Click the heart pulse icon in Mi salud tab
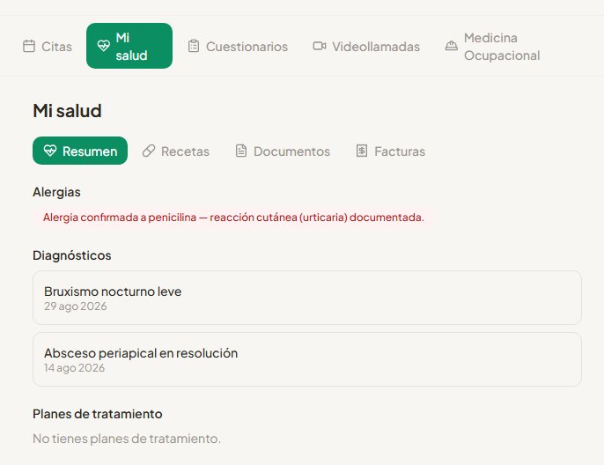The width and height of the screenshot is (604, 465). point(104,46)
